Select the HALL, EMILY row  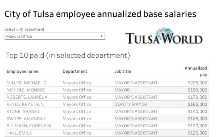[19, 133]
